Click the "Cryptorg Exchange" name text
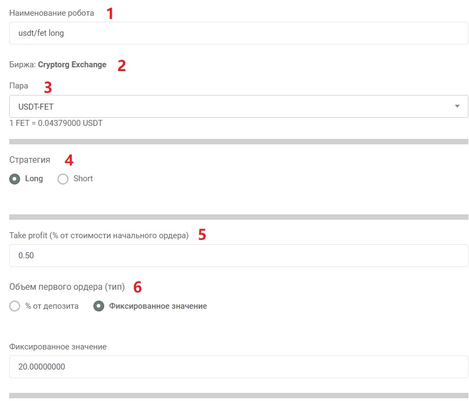The image size is (469, 401). tap(72, 65)
